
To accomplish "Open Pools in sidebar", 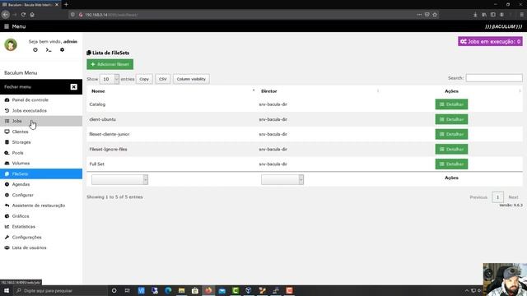I will [41, 153].
